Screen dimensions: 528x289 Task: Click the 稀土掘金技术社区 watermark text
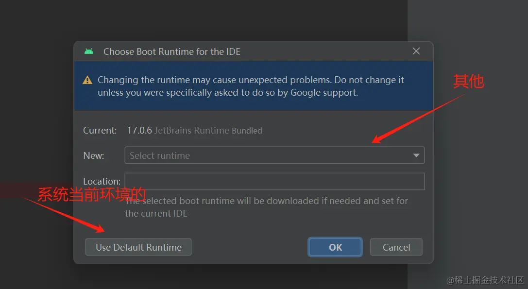(x=484, y=281)
